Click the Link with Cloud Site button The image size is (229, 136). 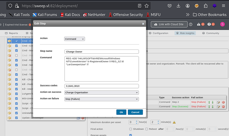point(169,25)
